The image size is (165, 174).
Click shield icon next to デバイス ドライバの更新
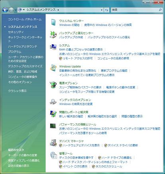(x=106, y=145)
